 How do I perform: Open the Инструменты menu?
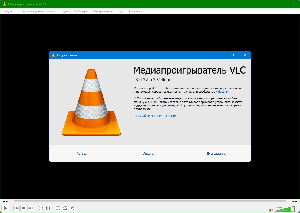tap(103, 11)
